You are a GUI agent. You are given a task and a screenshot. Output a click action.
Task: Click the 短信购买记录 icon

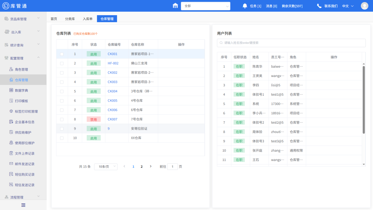(x=11, y=174)
